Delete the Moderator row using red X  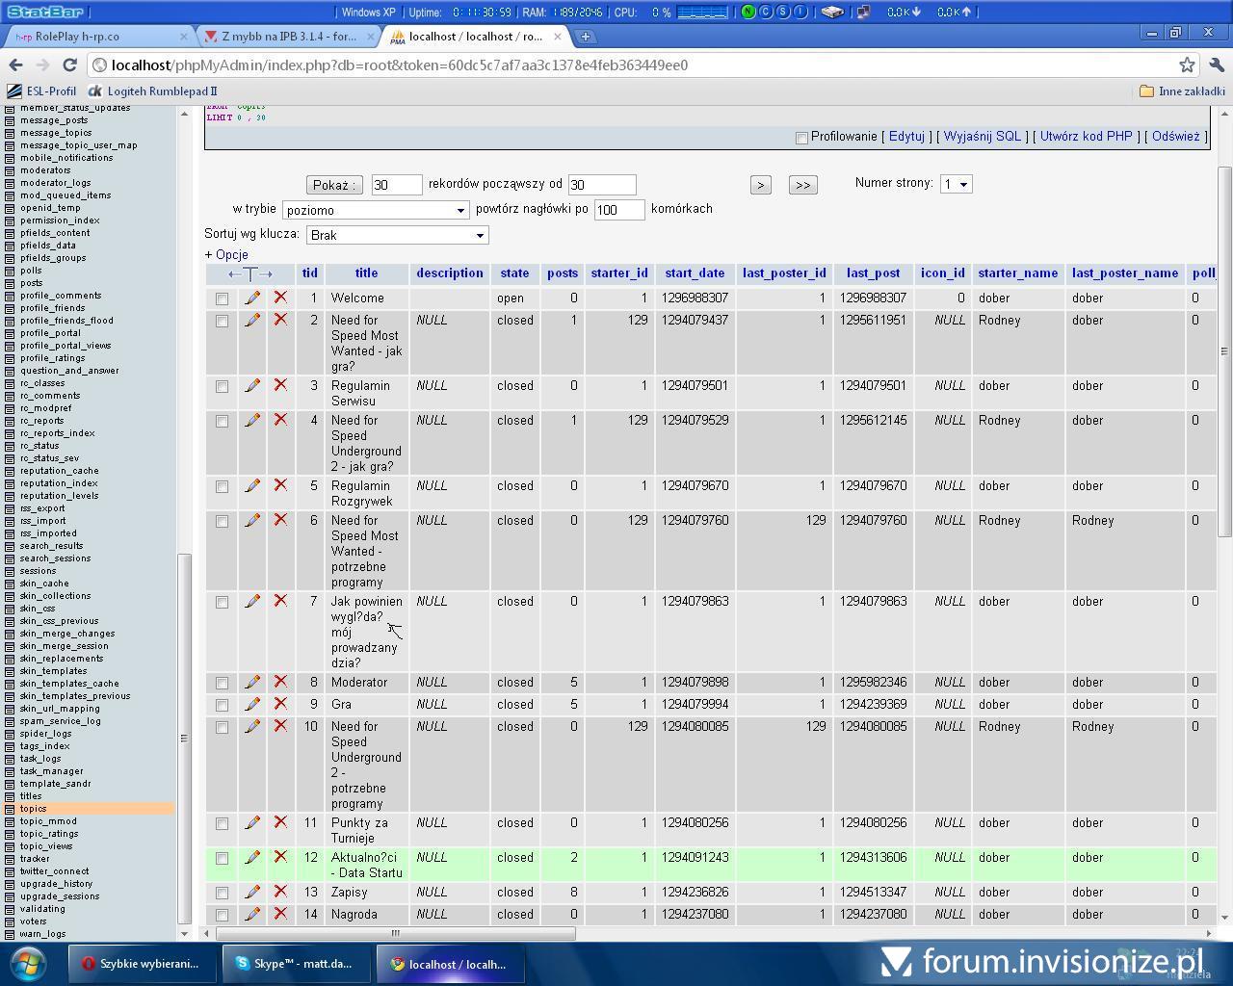pyautogui.click(x=280, y=682)
